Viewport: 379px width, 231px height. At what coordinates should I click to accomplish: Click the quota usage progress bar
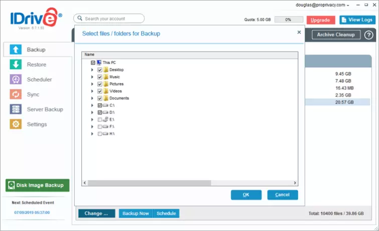point(289,19)
